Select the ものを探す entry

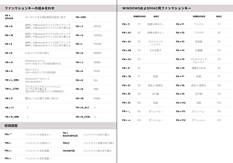155,50
